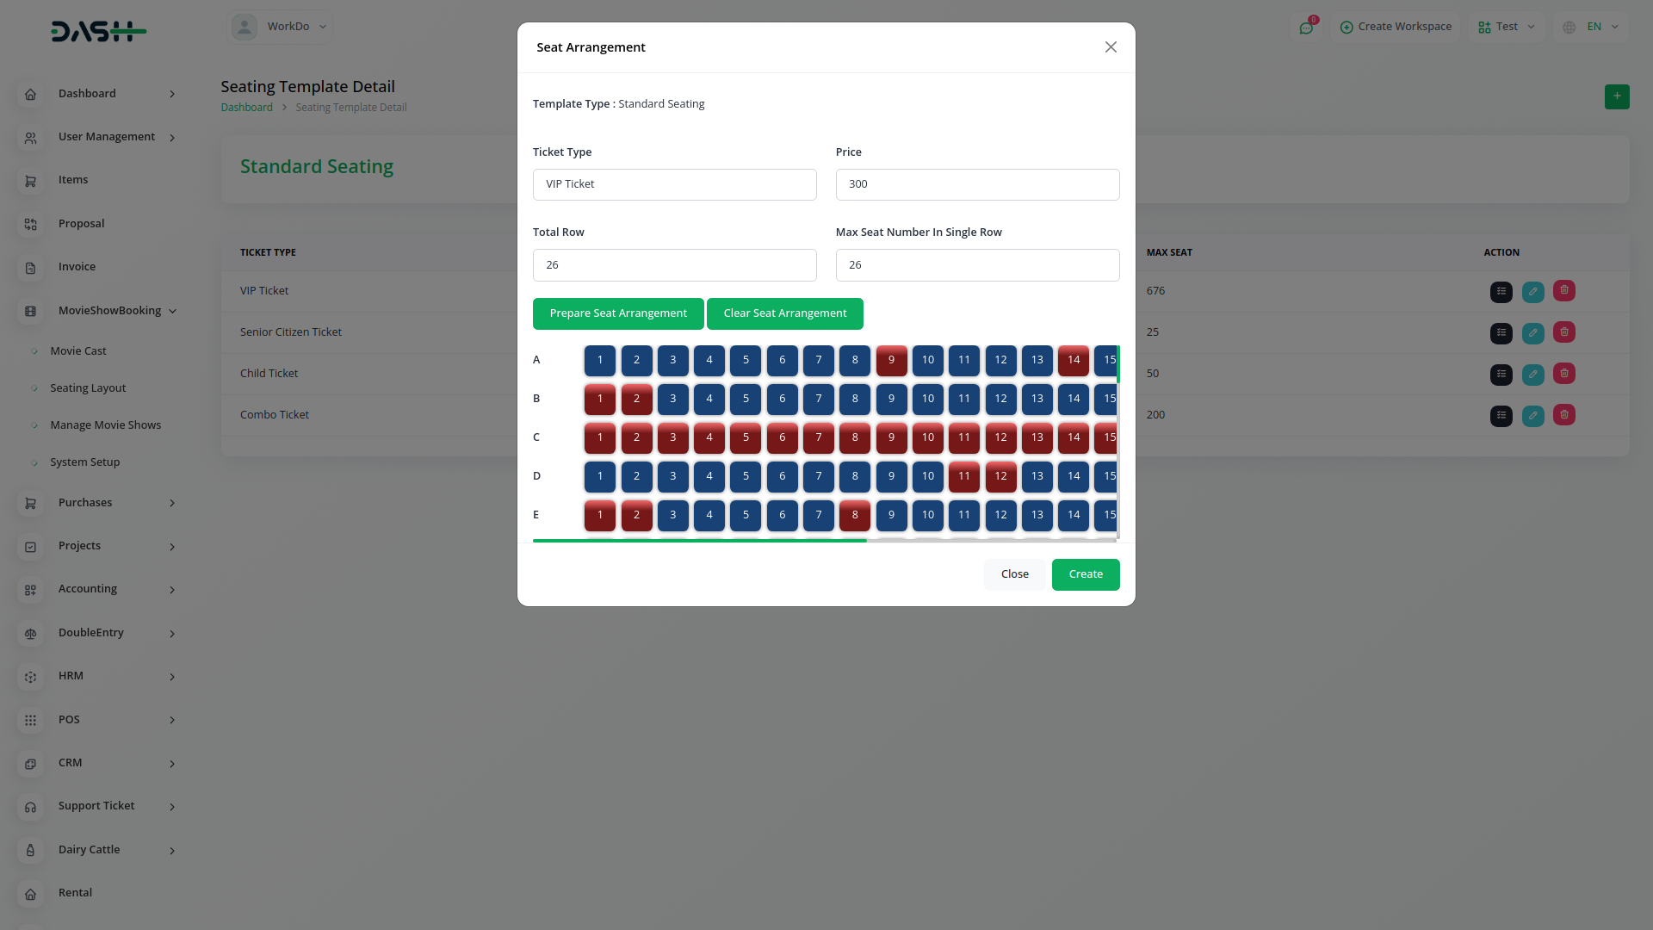This screenshot has height=930, width=1653.
Task: Open Manage Movie Shows submenu item
Action: click(x=105, y=425)
